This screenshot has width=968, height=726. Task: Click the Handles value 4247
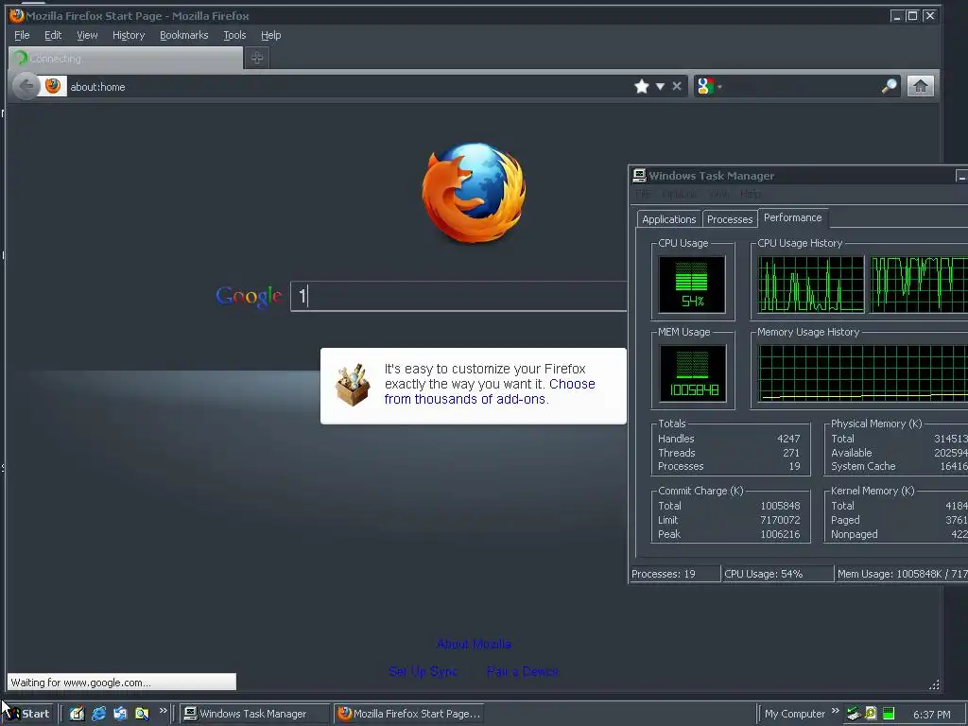pos(788,439)
